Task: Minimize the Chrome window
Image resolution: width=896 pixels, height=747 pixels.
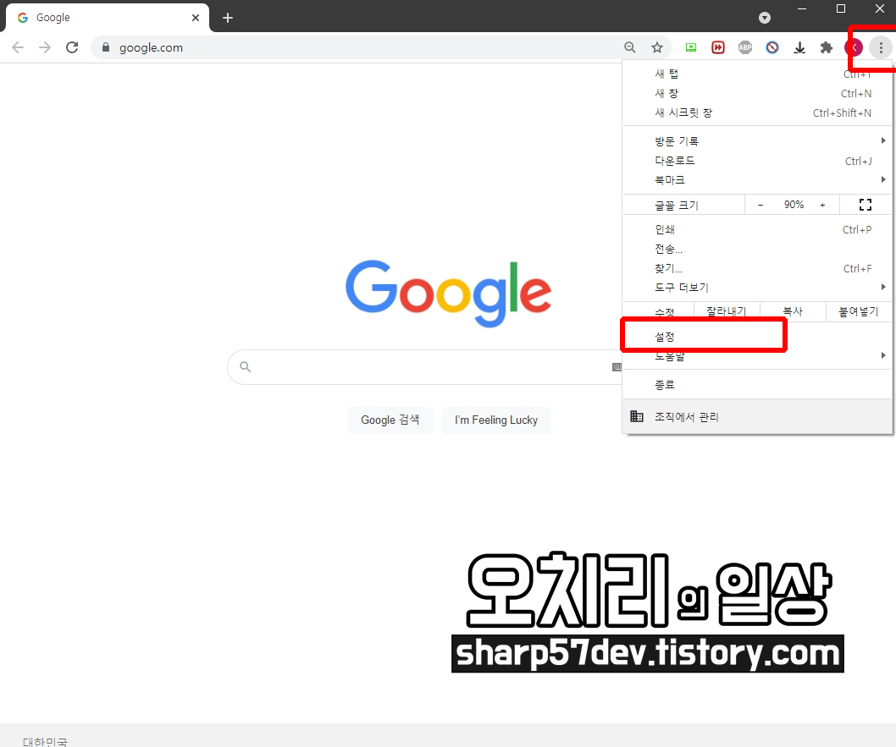Action: tap(802, 8)
